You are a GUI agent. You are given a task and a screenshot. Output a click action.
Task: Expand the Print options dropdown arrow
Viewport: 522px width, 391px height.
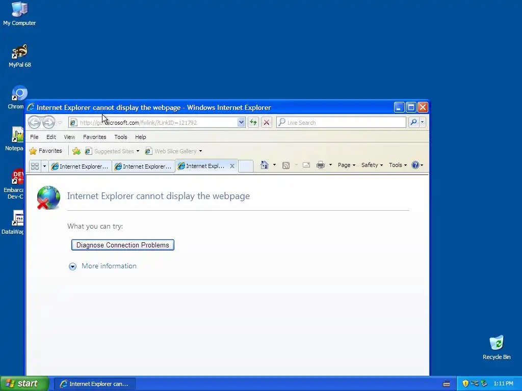point(330,165)
